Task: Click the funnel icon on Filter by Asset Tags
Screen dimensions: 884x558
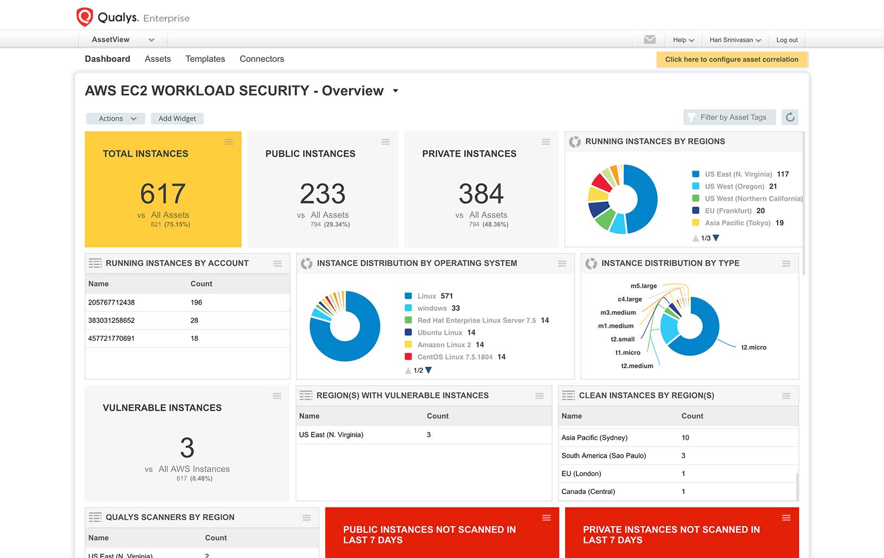Action: [x=691, y=117]
